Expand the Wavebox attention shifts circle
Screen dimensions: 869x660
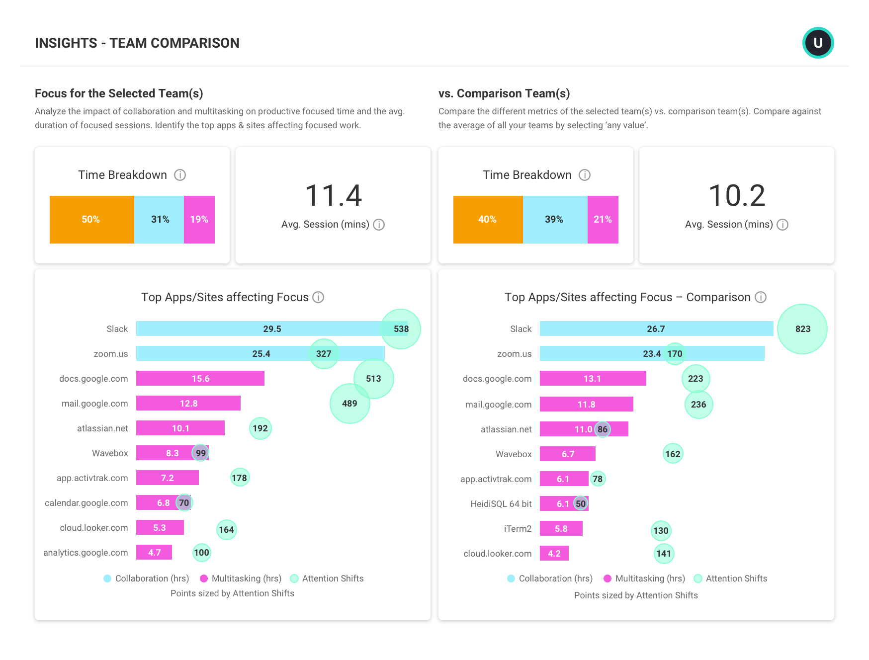coord(200,453)
